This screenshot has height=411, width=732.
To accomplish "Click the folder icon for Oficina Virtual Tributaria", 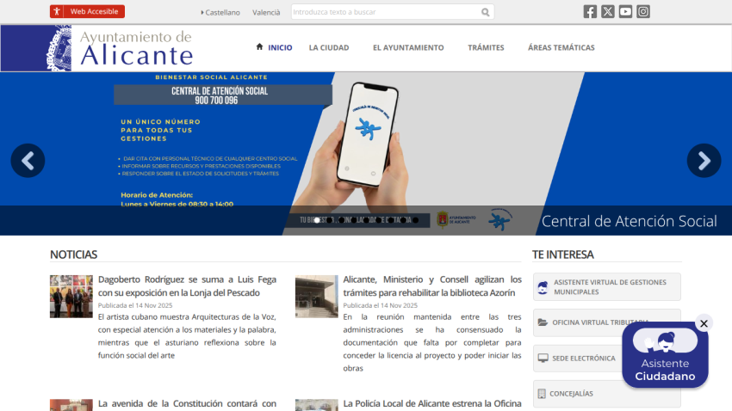I will click(543, 322).
